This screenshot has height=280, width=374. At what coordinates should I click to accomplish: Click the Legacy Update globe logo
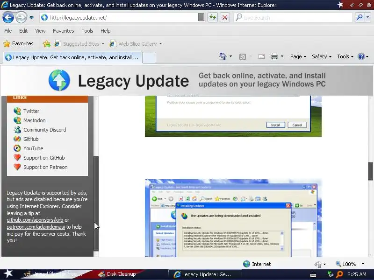click(59, 80)
